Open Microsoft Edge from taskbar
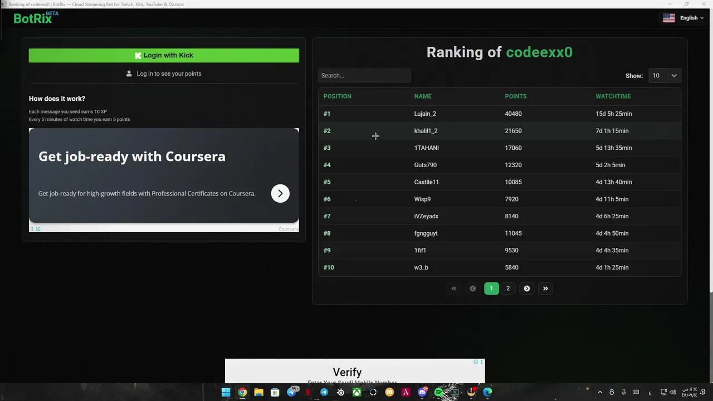713x401 pixels. coord(487,392)
